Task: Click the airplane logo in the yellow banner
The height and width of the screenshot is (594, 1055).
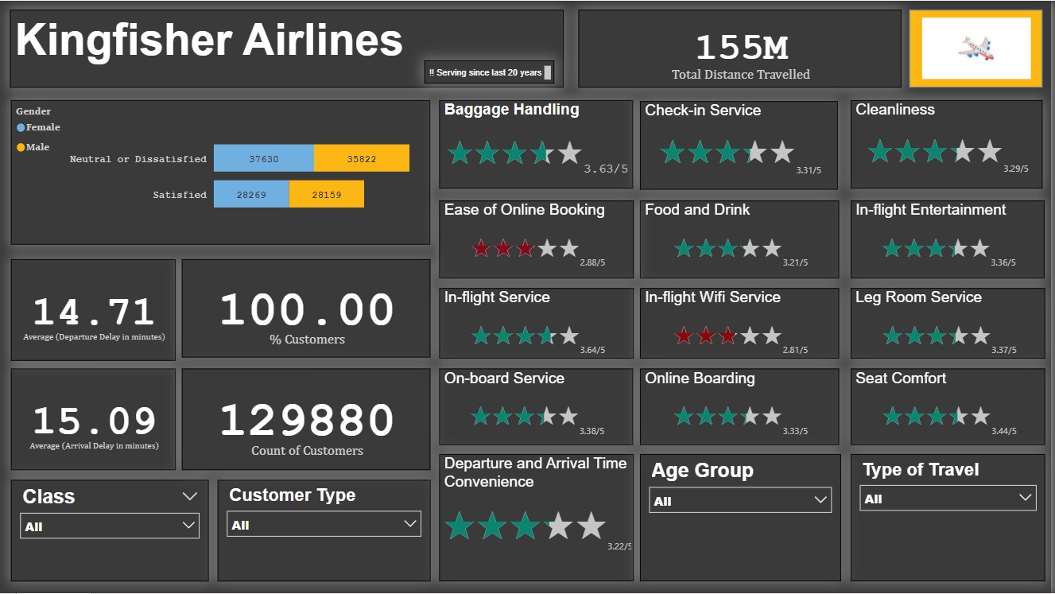Action: point(975,46)
